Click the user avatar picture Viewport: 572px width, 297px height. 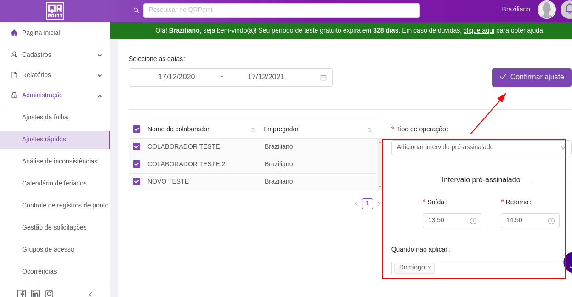(x=546, y=10)
